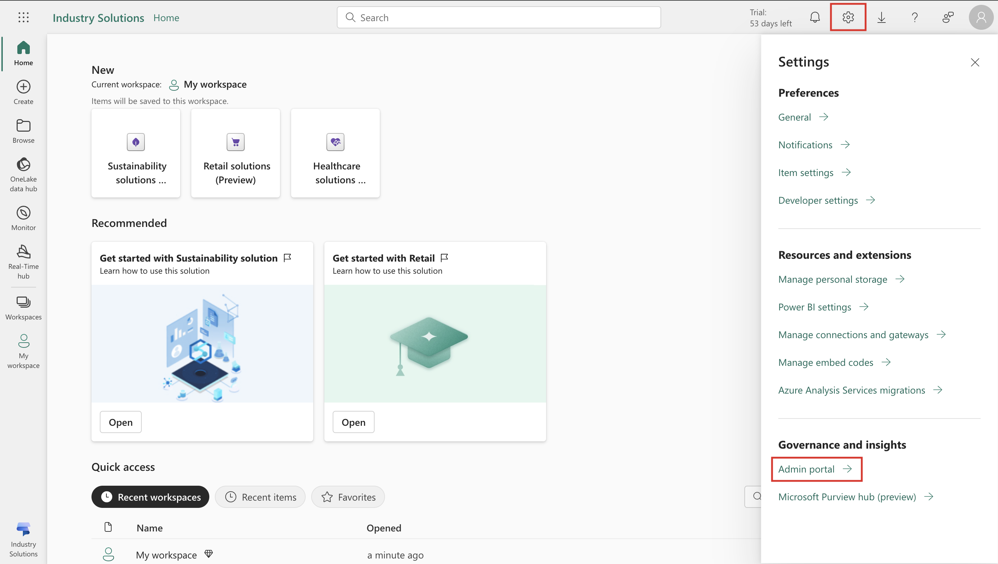Open Monitor in the sidebar
This screenshot has width=998, height=564.
pyautogui.click(x=23, y=218)
